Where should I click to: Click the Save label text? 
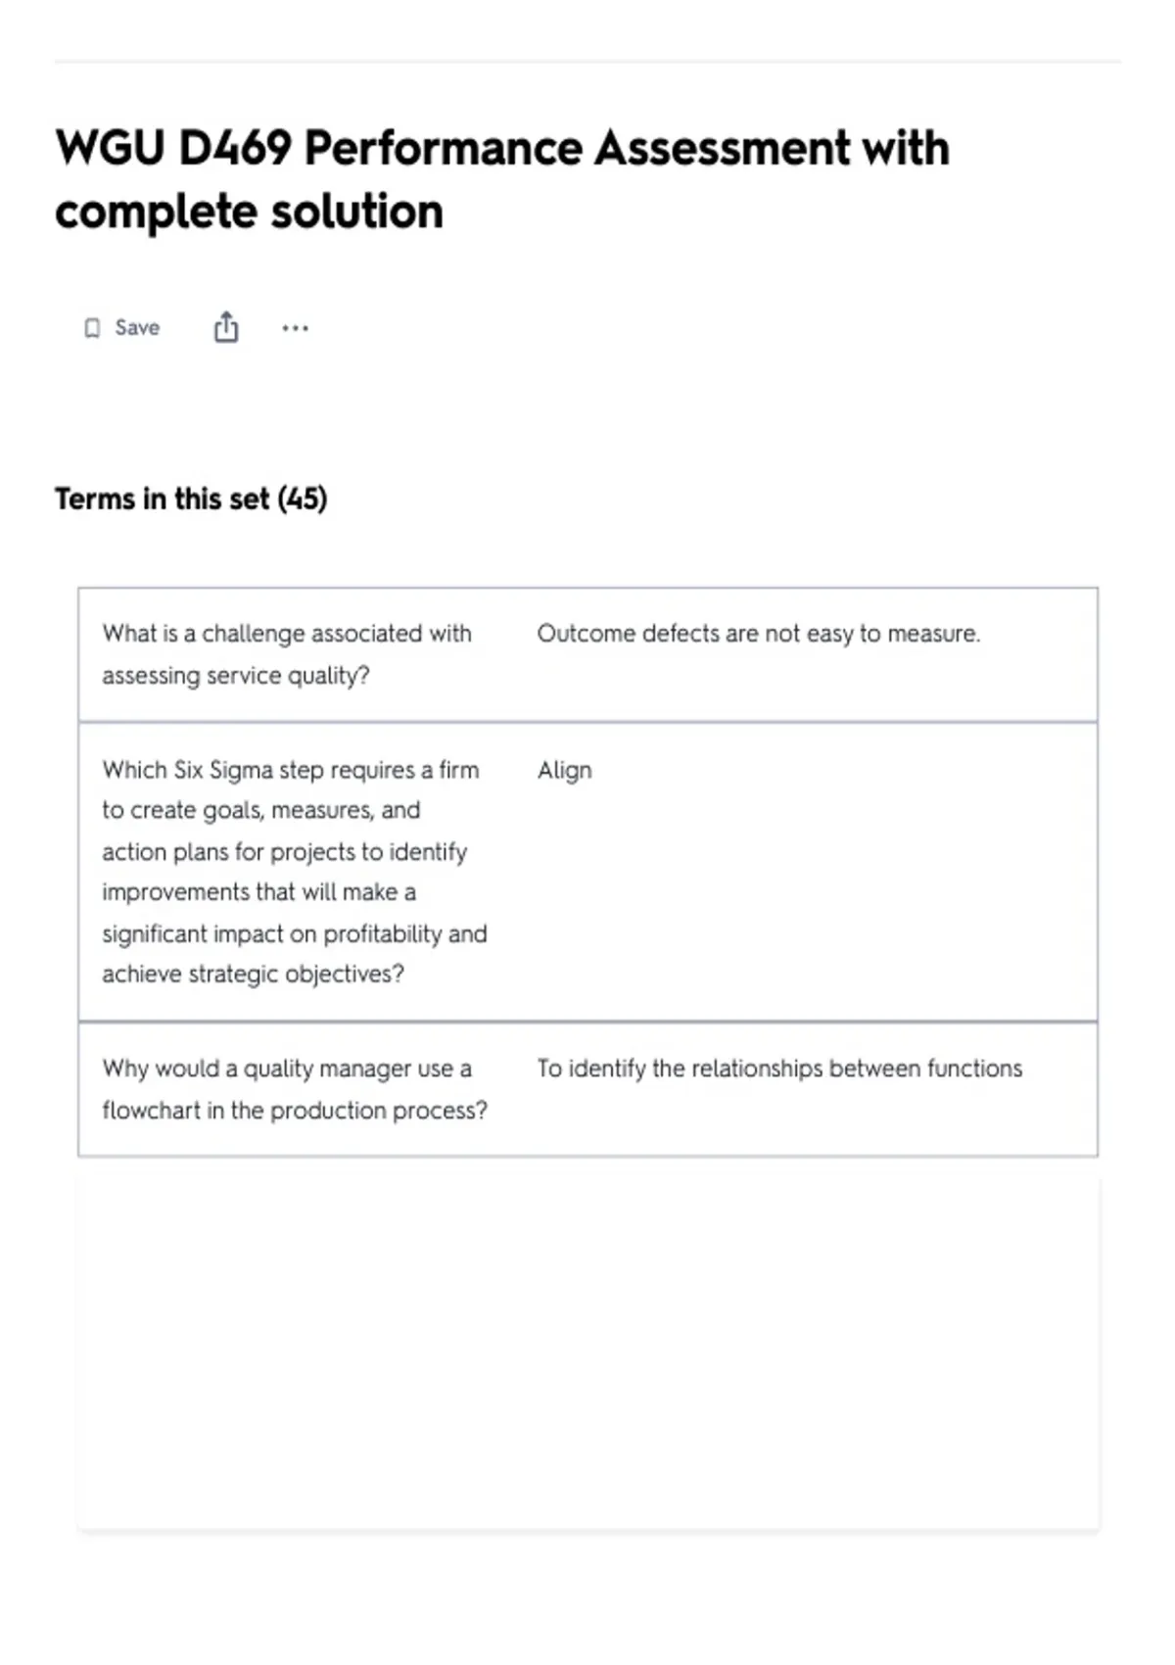[x=137, y=328]
